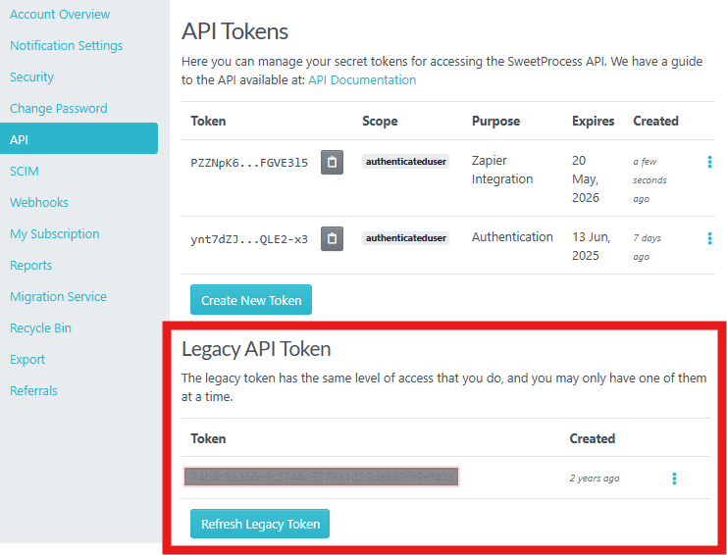Viewport: 727px width, 555px height.
Task: Open the Recycle Bin page
Action: click(40, 328)
